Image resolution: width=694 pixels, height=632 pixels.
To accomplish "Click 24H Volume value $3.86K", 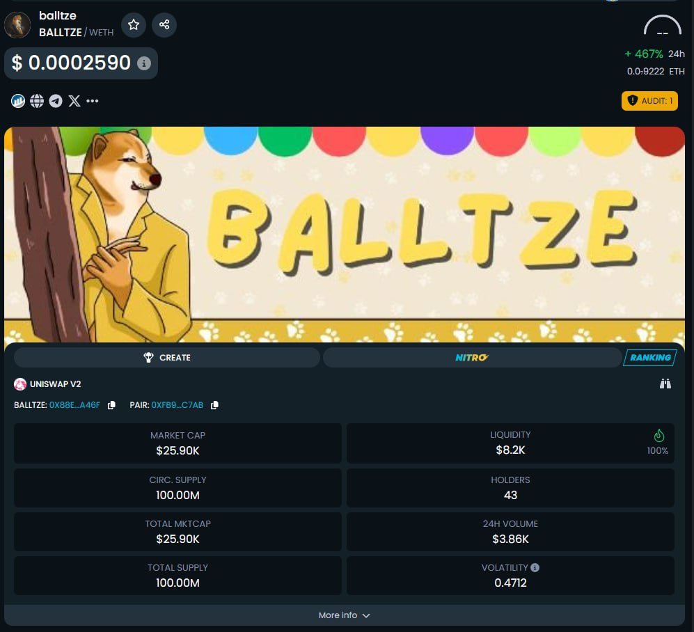I will pyautogui.click(x=510, y=539).
